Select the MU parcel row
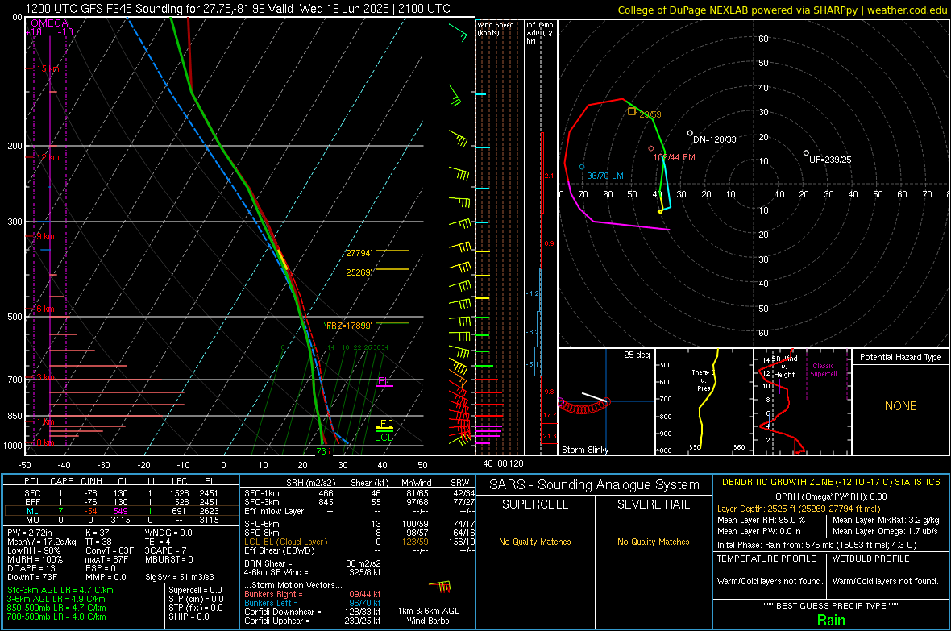951x631 pixels. (x=122, y=520)
